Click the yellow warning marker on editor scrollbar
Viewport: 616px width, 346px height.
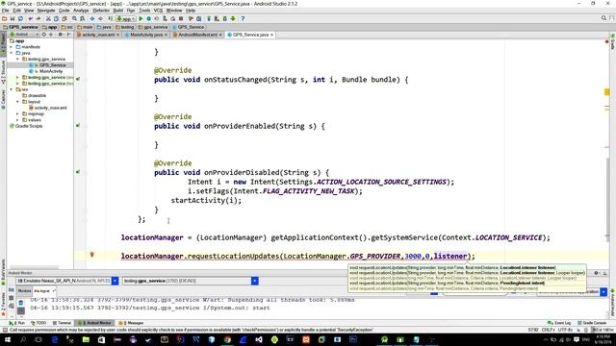pyautogui.click(x=607, y=92)
